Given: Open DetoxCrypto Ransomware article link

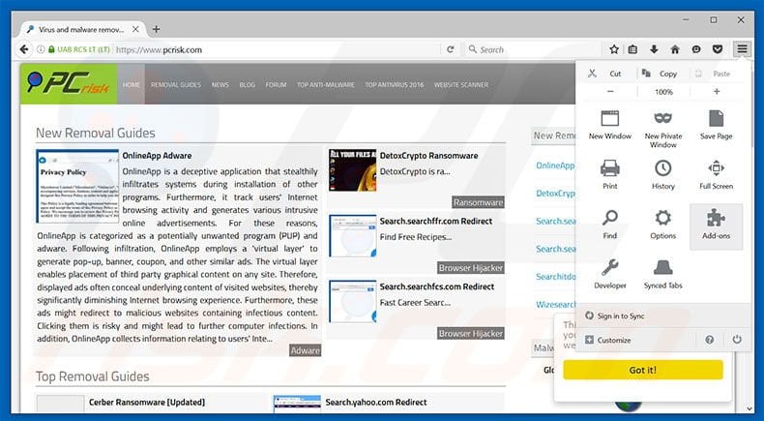Looking at the screenshot, I should click(428, 156).
